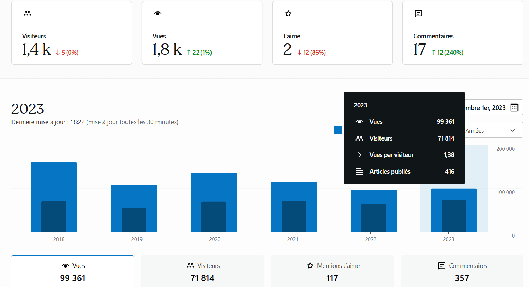Image resolution: width=529 pixels, height=287 pixels.
Task: Click the eye icon in top Vues card
Action: tap(158, 14)
